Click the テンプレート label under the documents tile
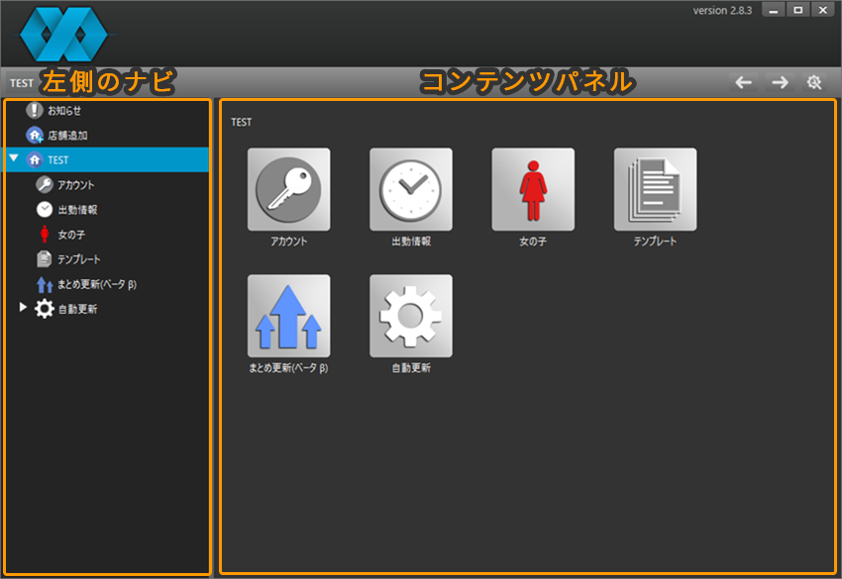Image resolution: width=842 pixels, height=579 pixels. (655, 241)
